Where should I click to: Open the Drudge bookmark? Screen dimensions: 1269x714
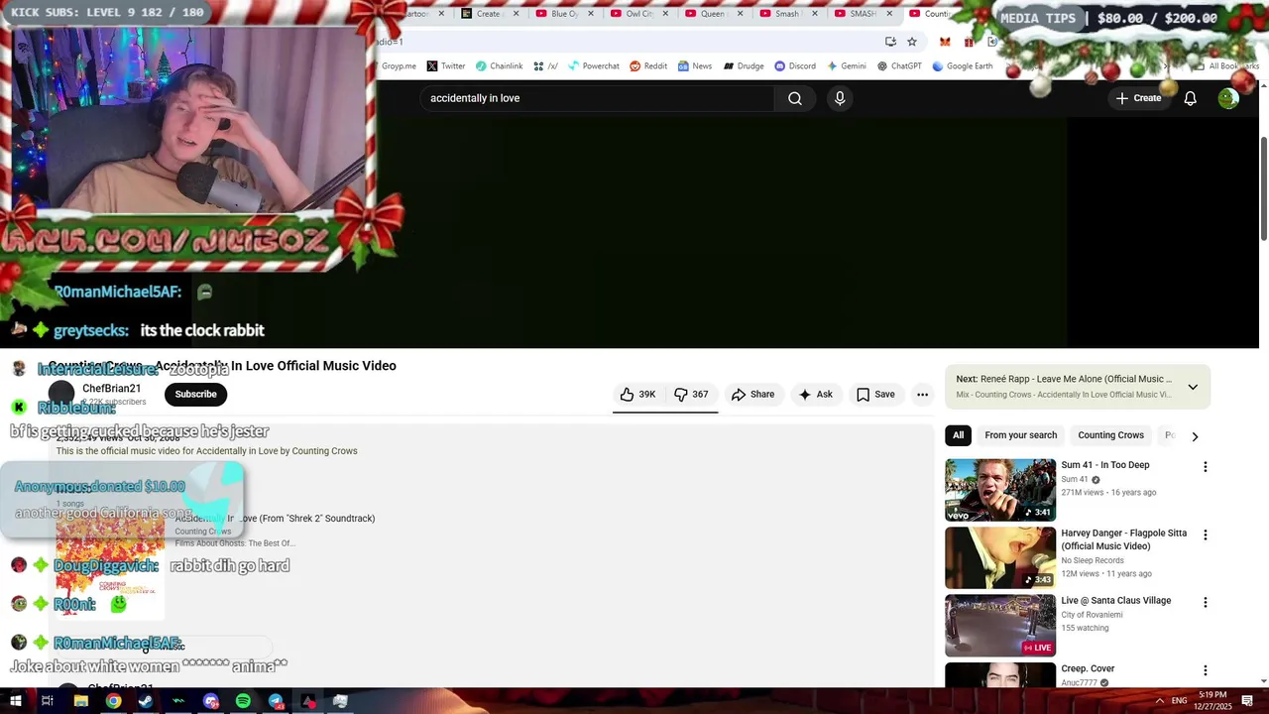744,66
